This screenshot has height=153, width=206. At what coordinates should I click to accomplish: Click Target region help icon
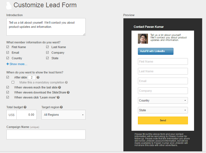tap(61, 107)
